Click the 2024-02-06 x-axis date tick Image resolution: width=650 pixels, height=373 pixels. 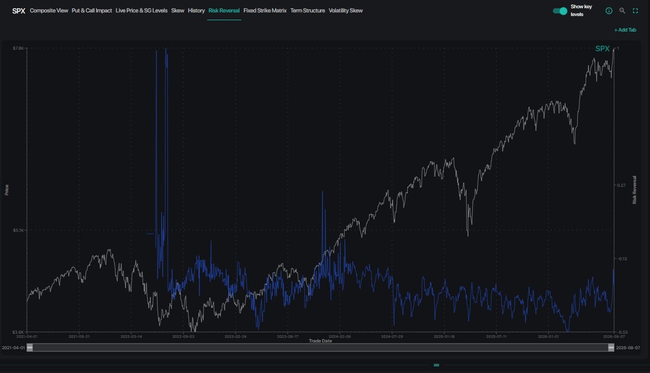(340, 336)
